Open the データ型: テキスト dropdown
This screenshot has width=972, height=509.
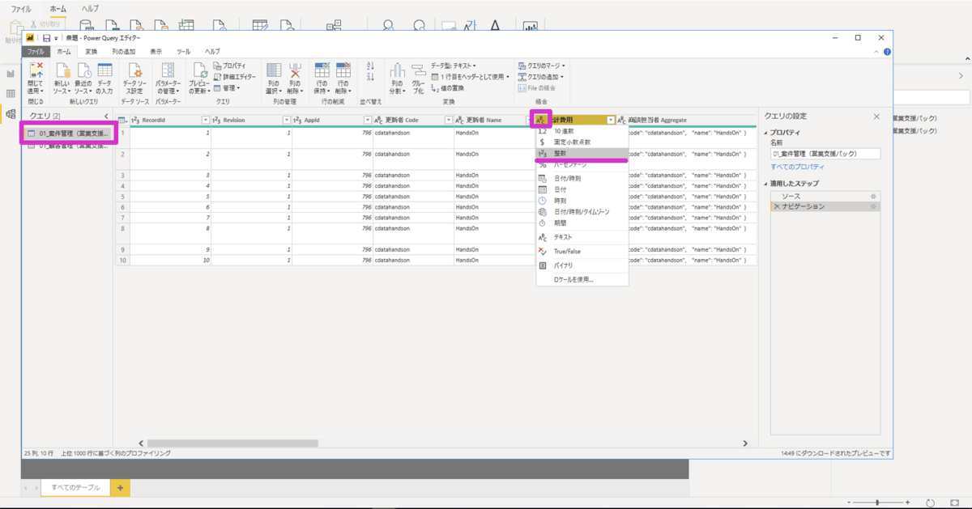click(453, 66)
